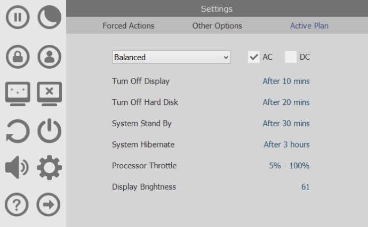Click the circular restart arrow icon
Image resolution: width=368 pixels, height=227 pixels.
coord(18,131)
